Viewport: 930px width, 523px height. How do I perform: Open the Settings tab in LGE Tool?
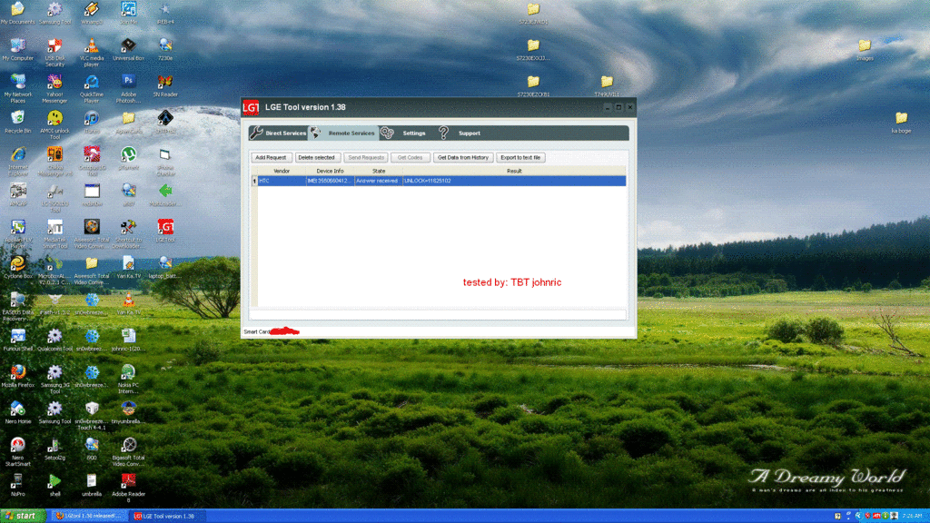point(404,133)
